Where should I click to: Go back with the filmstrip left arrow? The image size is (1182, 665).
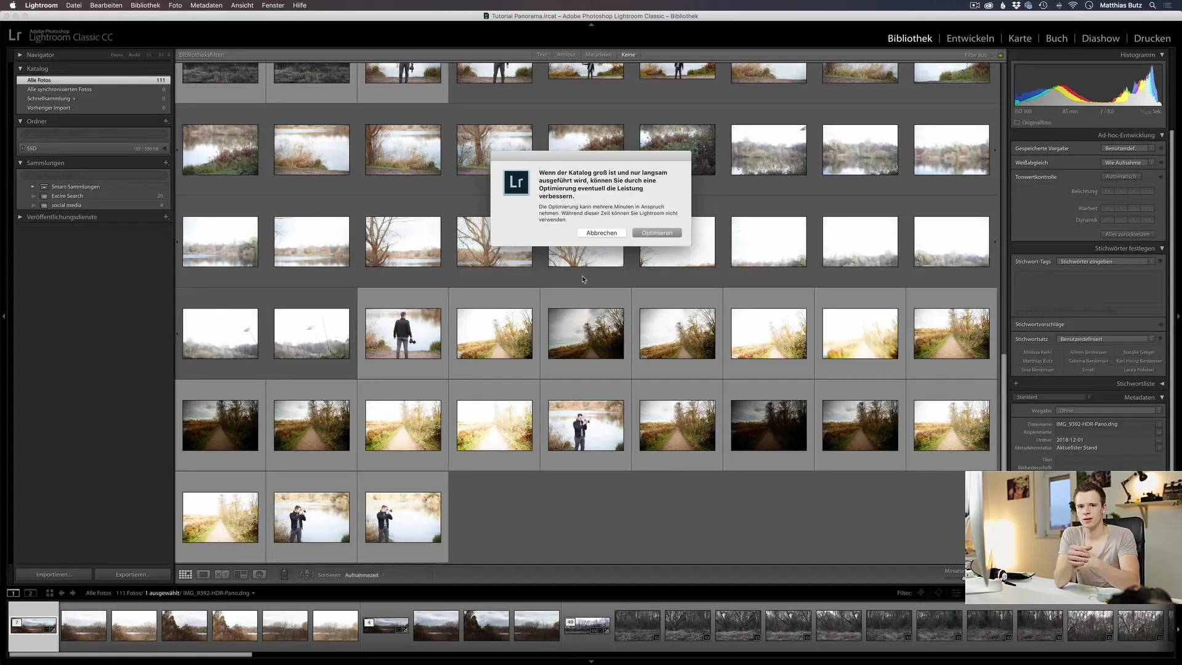[62, 593]
